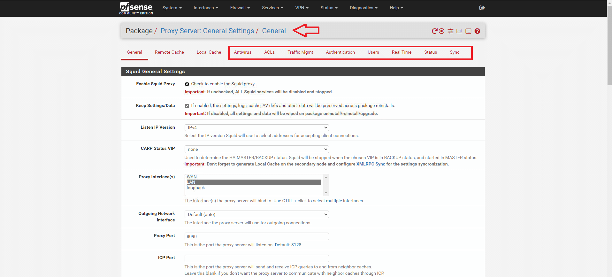The width and height of the screenshot is (612, 277).
Task: Click the logout icon in navbar
Action: [482, 8]
